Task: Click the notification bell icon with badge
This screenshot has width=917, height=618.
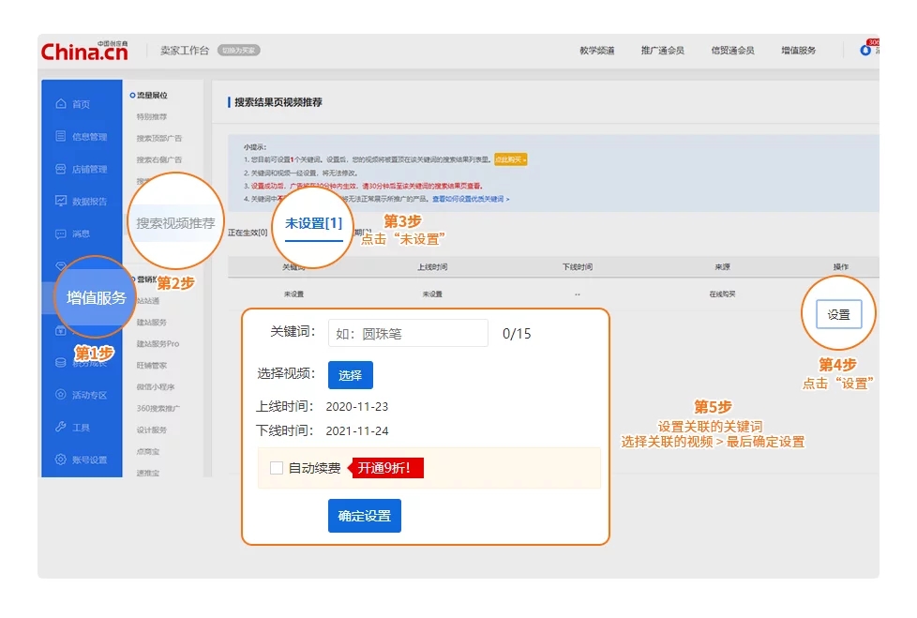Action: (865, 50)
